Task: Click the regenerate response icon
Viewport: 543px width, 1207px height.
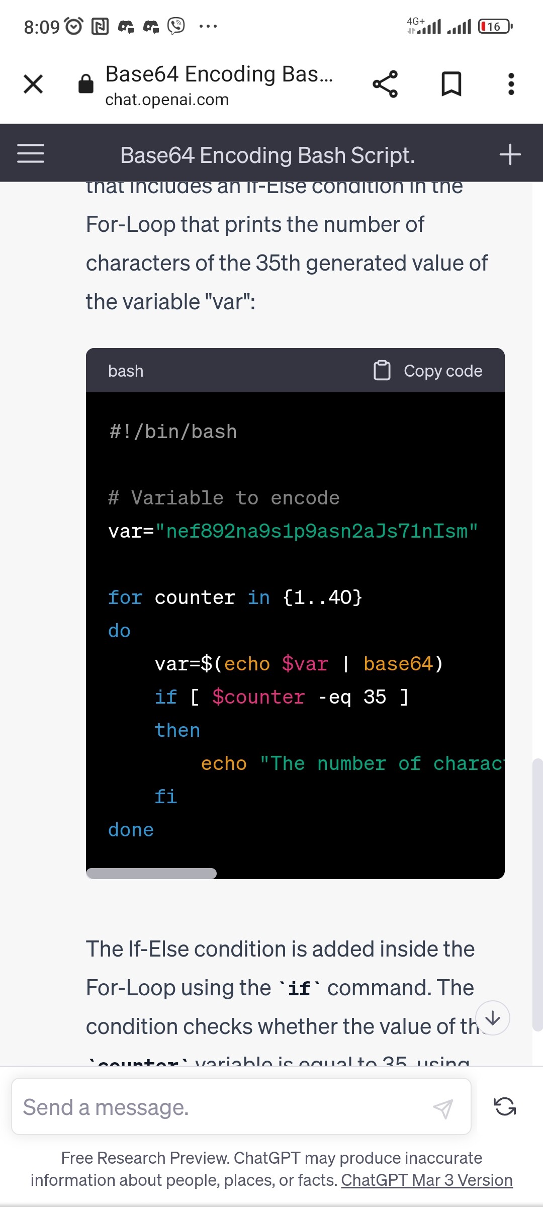Action: coord(505,1107)
